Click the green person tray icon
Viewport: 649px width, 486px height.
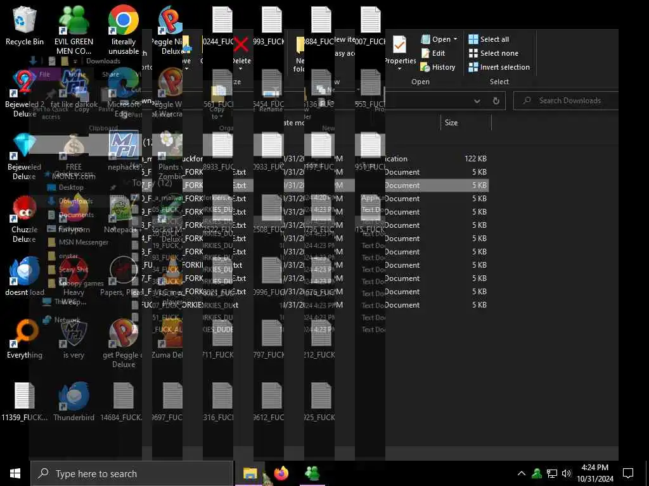tap(537, 473)
